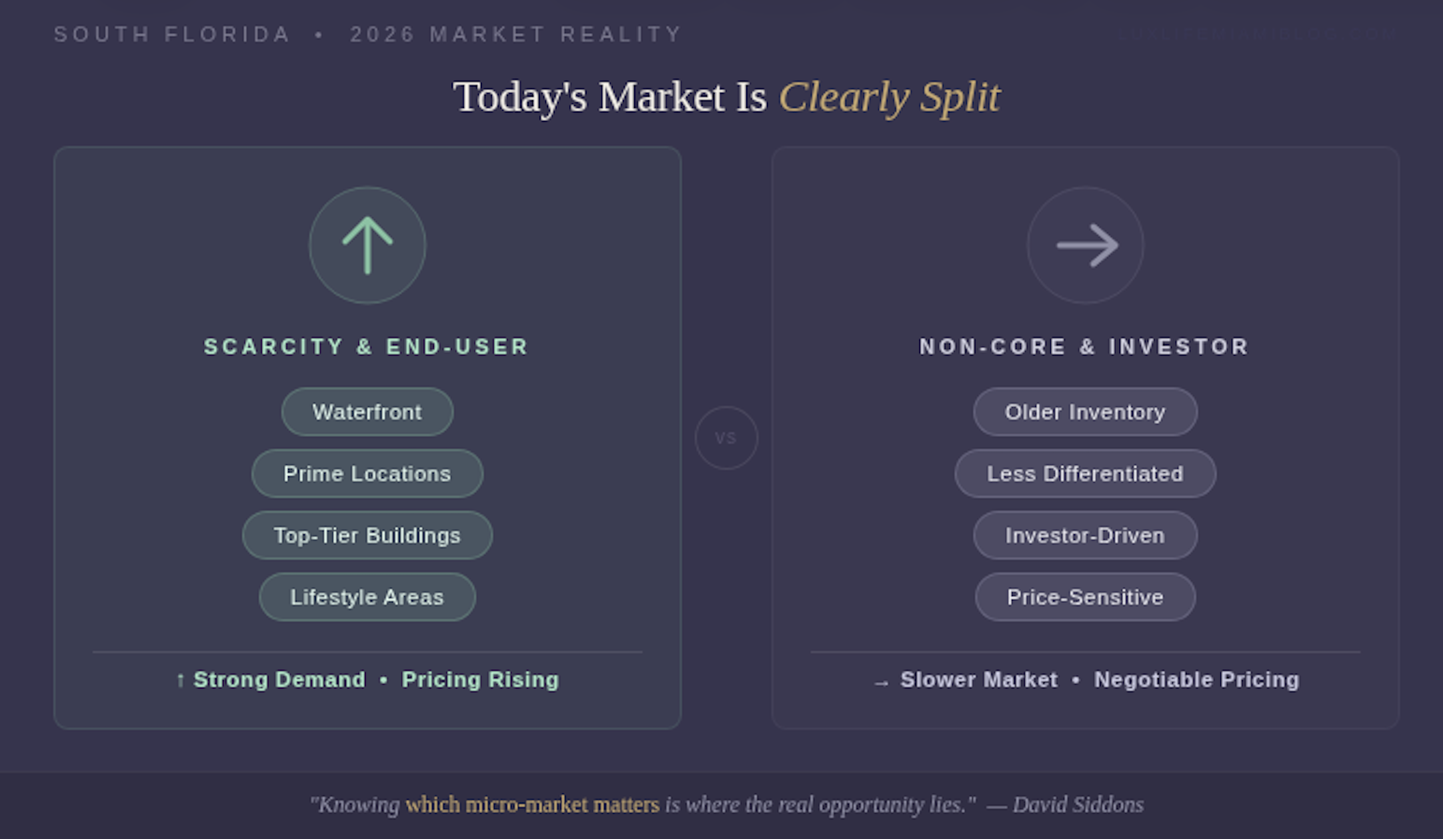1443x839 pixels.
Task: Click the green up-arrow circle icon
Action: (367, 245)
